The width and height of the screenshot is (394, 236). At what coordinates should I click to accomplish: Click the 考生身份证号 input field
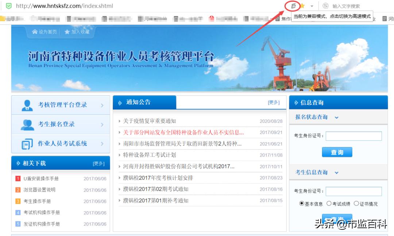coord(354,136)
